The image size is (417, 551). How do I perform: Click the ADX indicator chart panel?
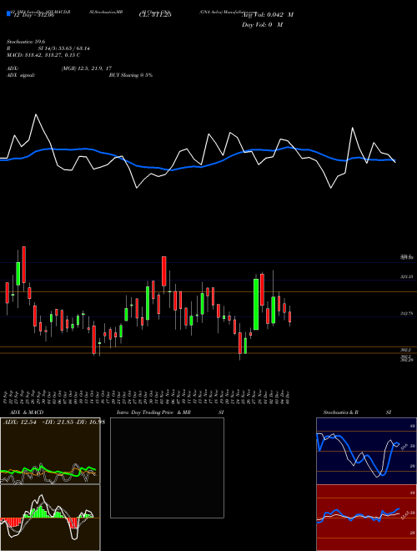coord(50,451)
